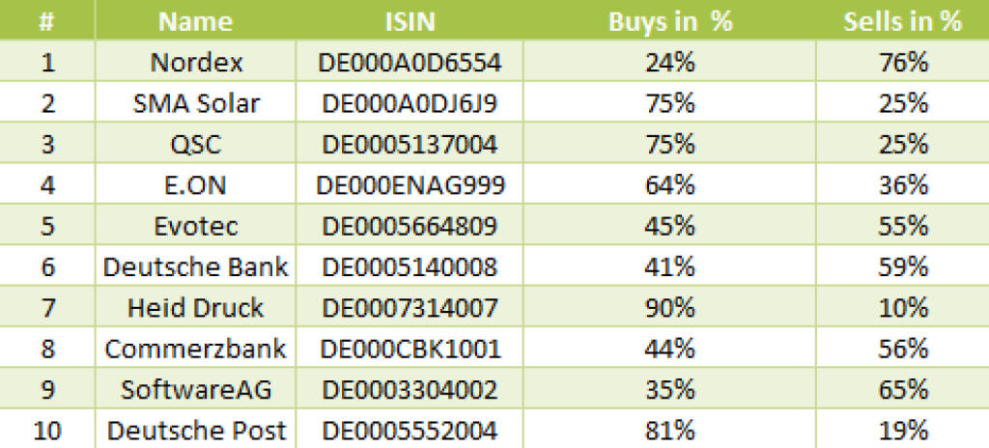Select the ISIN column header
The height and width of the screenshot is (448, 989).
point(410,21)
